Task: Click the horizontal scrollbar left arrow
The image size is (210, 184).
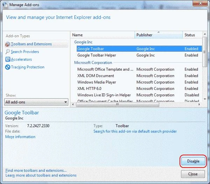Action: tap(73, 104)
